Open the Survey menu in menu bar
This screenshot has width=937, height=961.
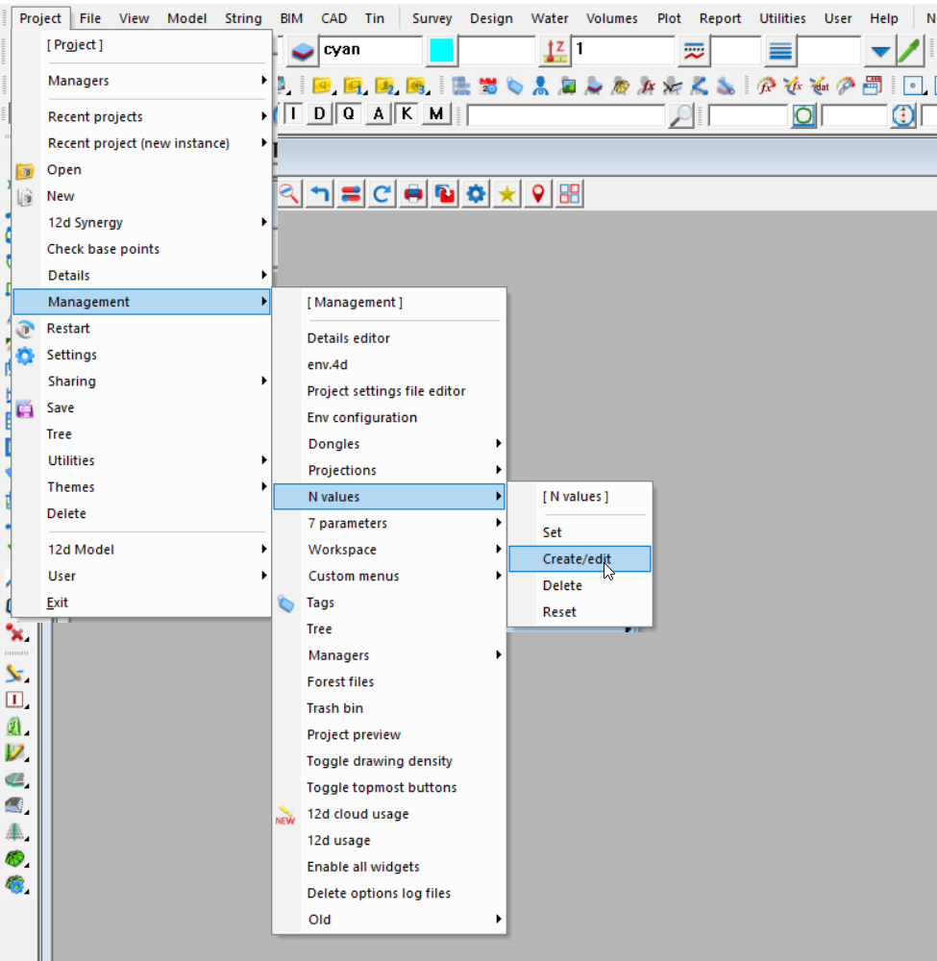point(432,18)
